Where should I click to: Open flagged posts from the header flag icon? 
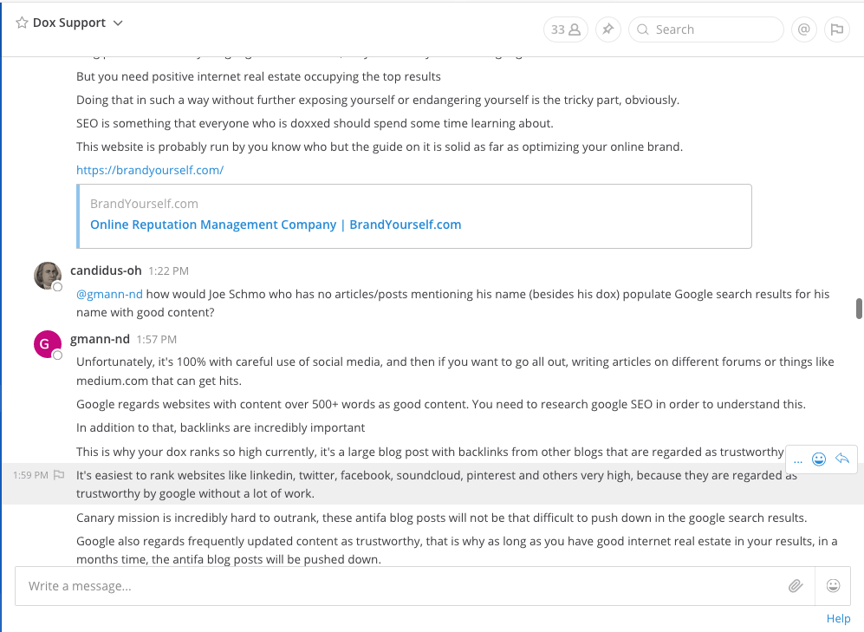point(836,29)
